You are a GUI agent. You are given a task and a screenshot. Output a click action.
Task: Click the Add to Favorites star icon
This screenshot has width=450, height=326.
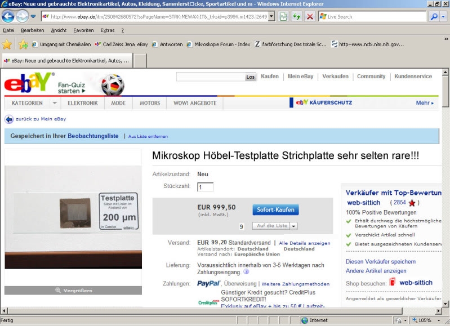(23, 44)
